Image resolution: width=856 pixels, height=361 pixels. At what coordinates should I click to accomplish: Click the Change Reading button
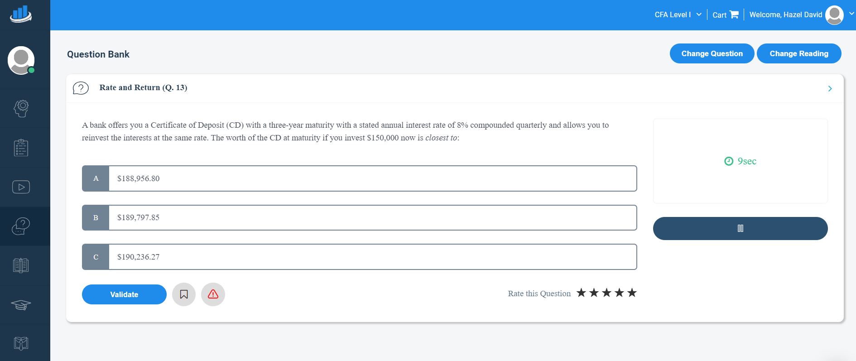pyautogui.click(x=798, y=53)
